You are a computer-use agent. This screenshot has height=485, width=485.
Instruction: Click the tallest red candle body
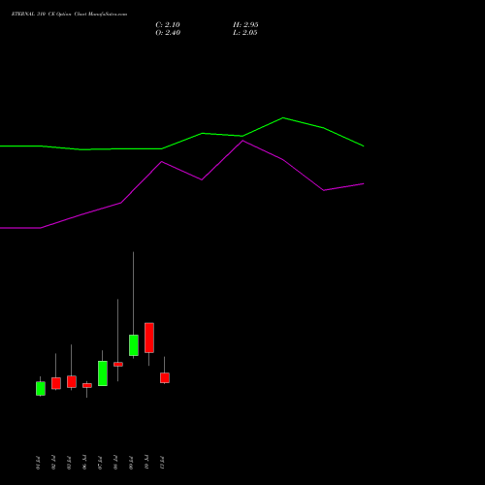point(149,338)
